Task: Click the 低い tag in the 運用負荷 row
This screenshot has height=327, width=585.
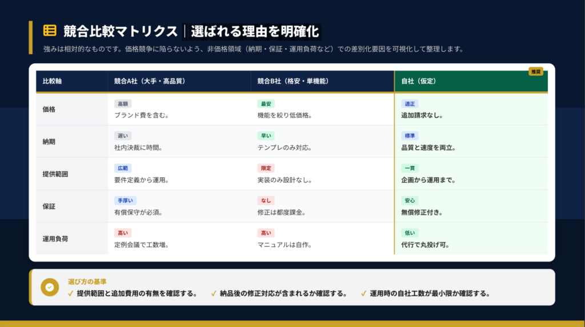Action: [x=410, y=233]
